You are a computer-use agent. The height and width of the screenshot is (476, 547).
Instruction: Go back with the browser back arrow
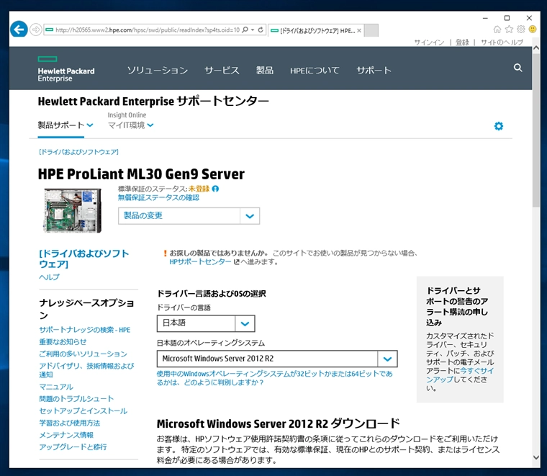pyautogui.click(x=19, y=30)
